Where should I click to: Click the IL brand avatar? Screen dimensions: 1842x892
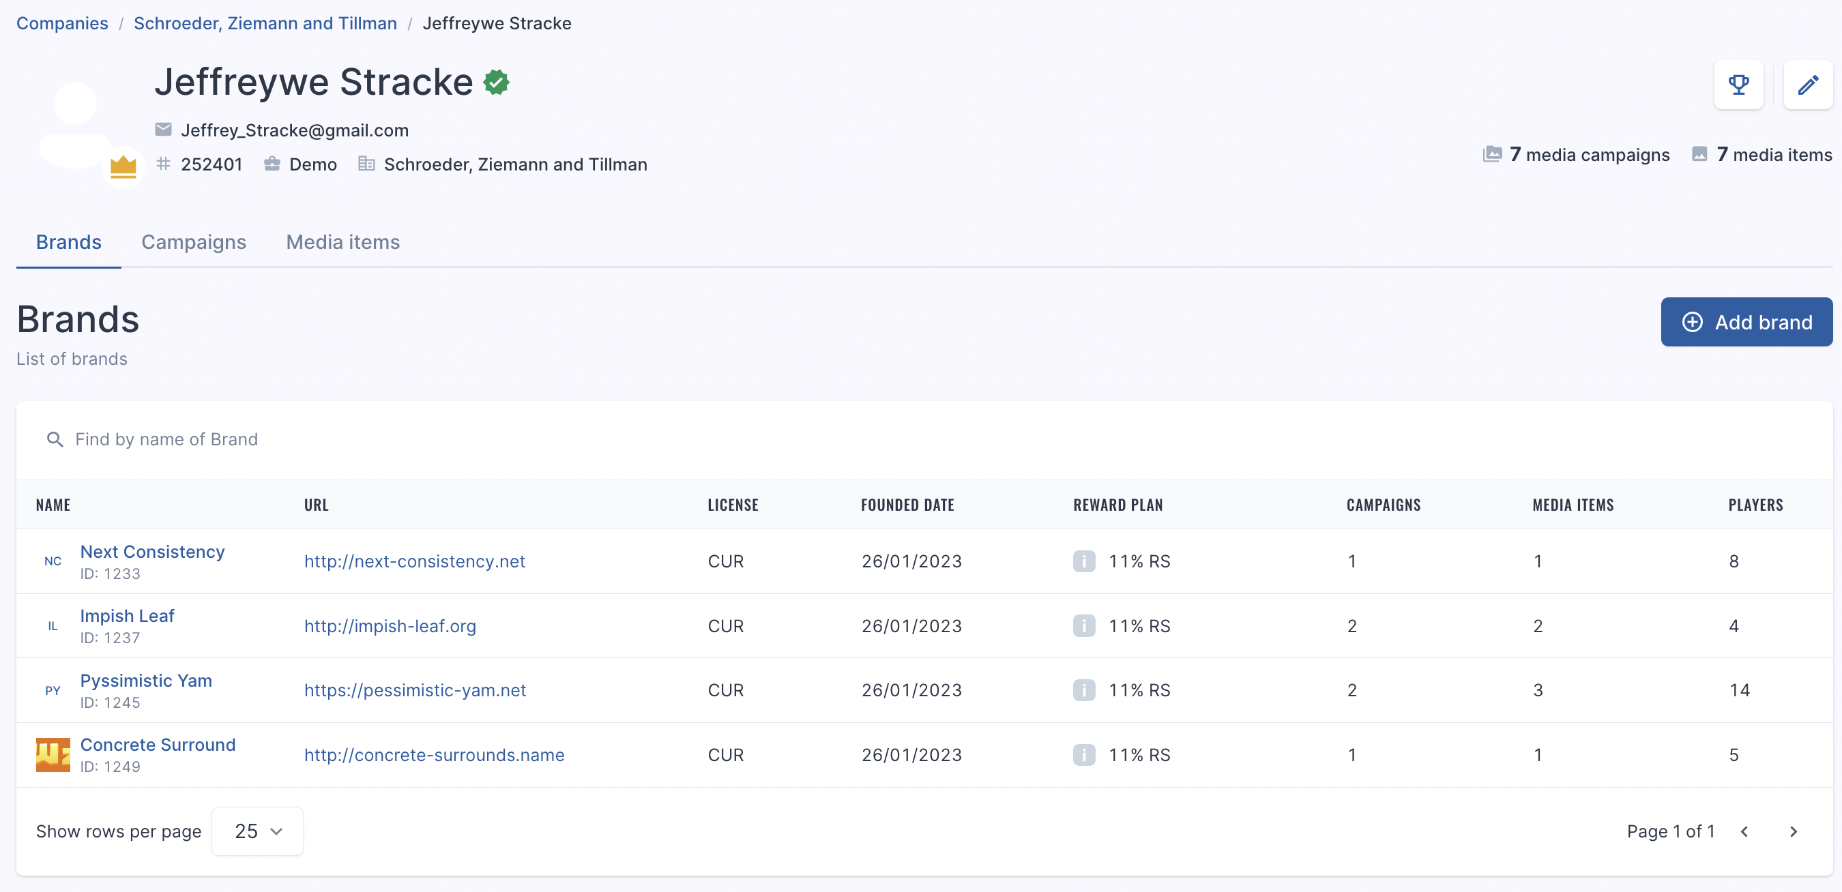pos(53,626)
